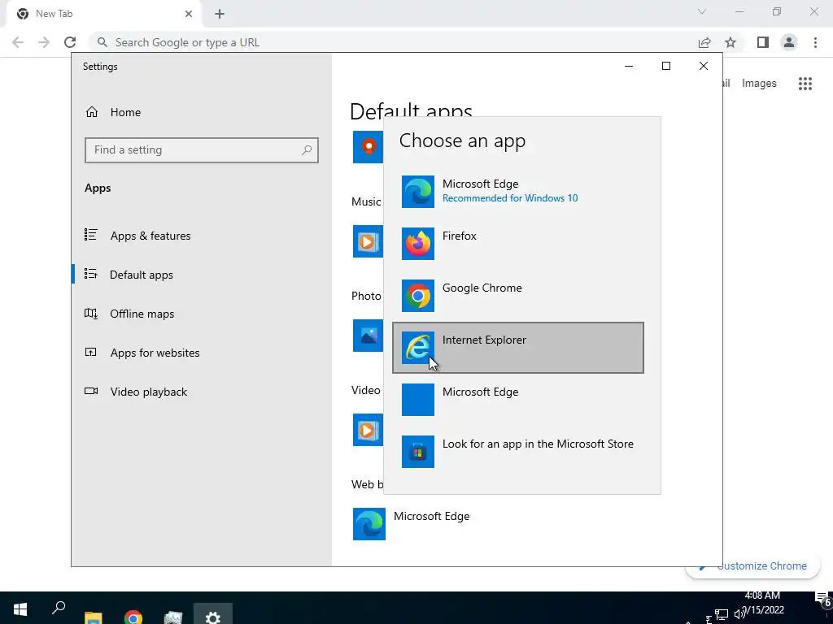Click the Find a setting search box
The width and height of the screenshot is (833, 624).
202,150
